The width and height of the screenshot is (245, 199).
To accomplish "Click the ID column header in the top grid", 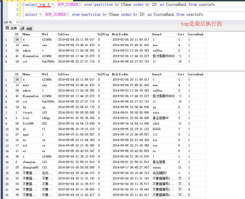I will coord(17,34).
